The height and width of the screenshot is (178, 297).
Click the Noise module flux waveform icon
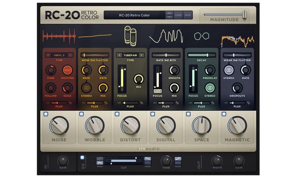(x=70, y=103)
